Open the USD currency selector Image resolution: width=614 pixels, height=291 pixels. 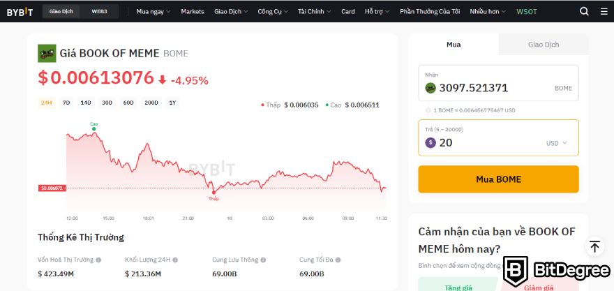pyautogui.click(x=557, y=143)
